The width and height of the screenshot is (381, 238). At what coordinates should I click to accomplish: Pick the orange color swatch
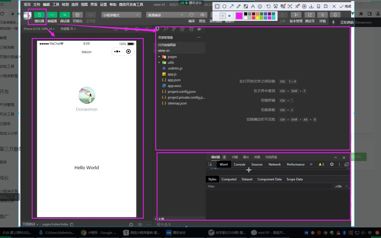pyautogui.click(x=257, y=14)
